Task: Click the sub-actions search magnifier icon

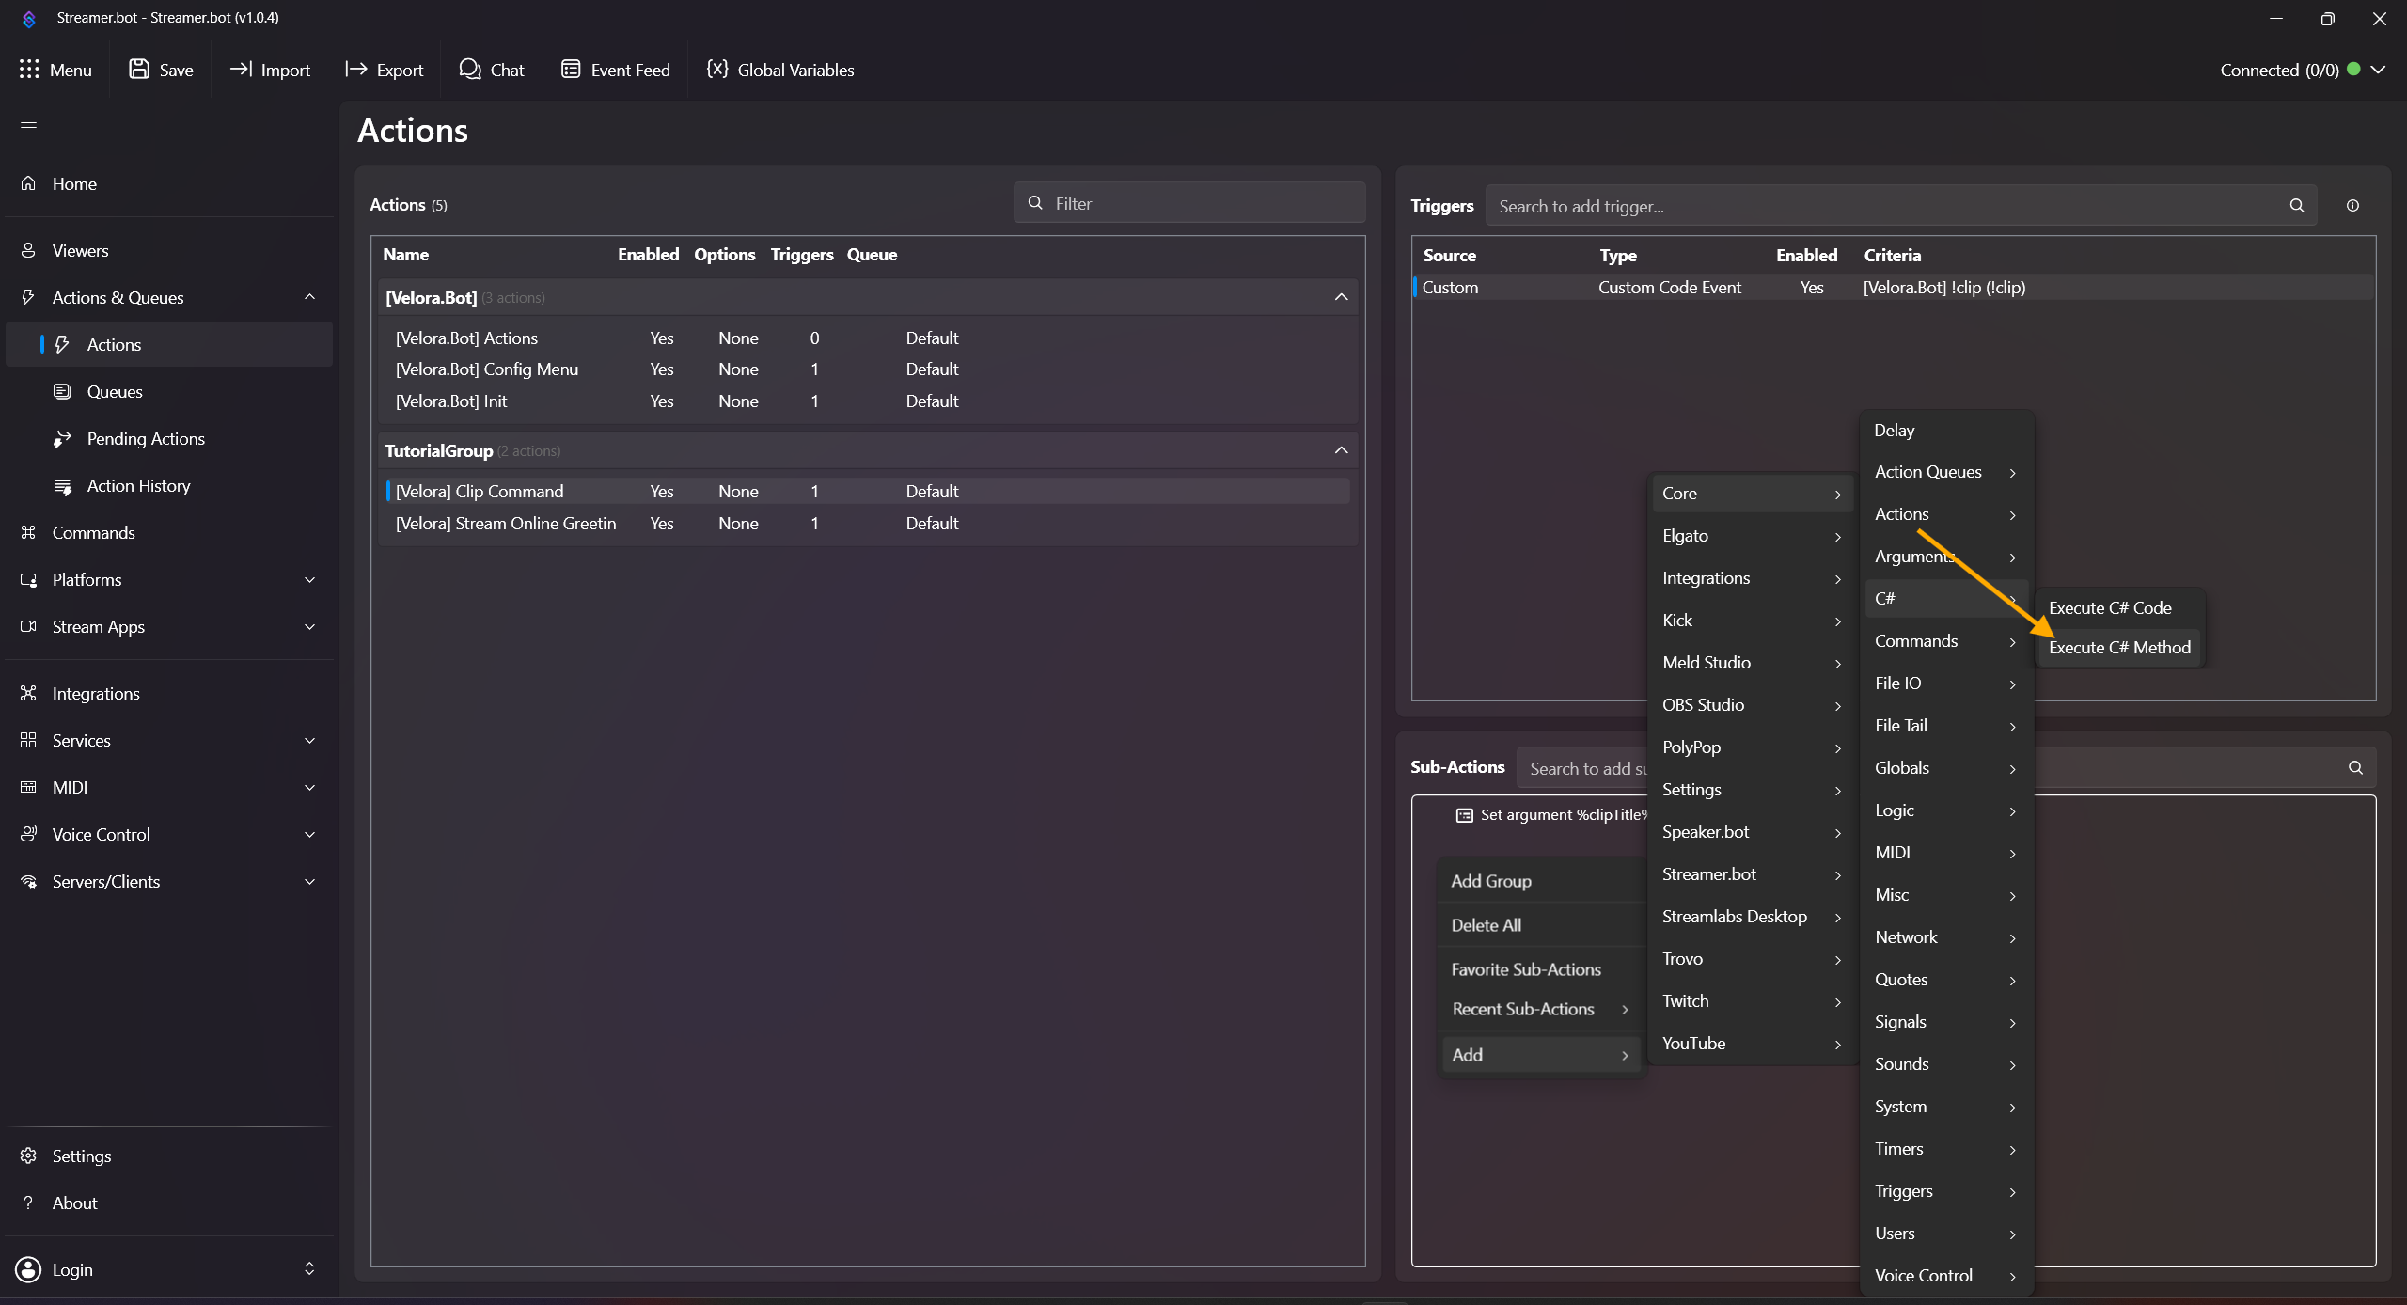Action: point(2355,768)
